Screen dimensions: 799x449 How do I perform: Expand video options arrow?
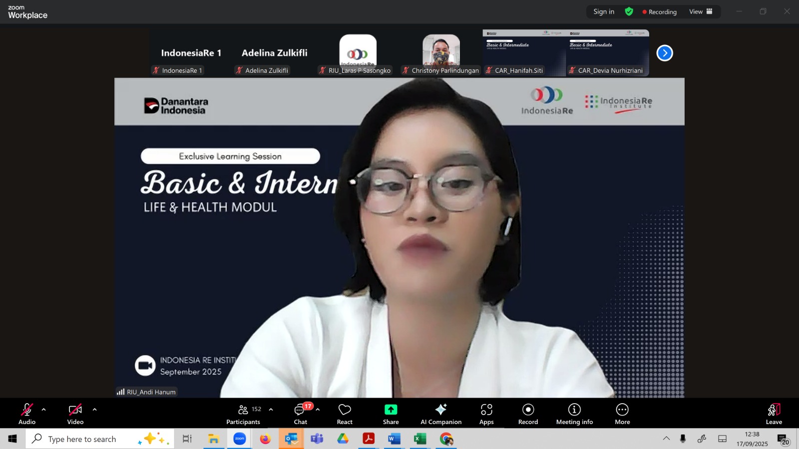(94, 410)
